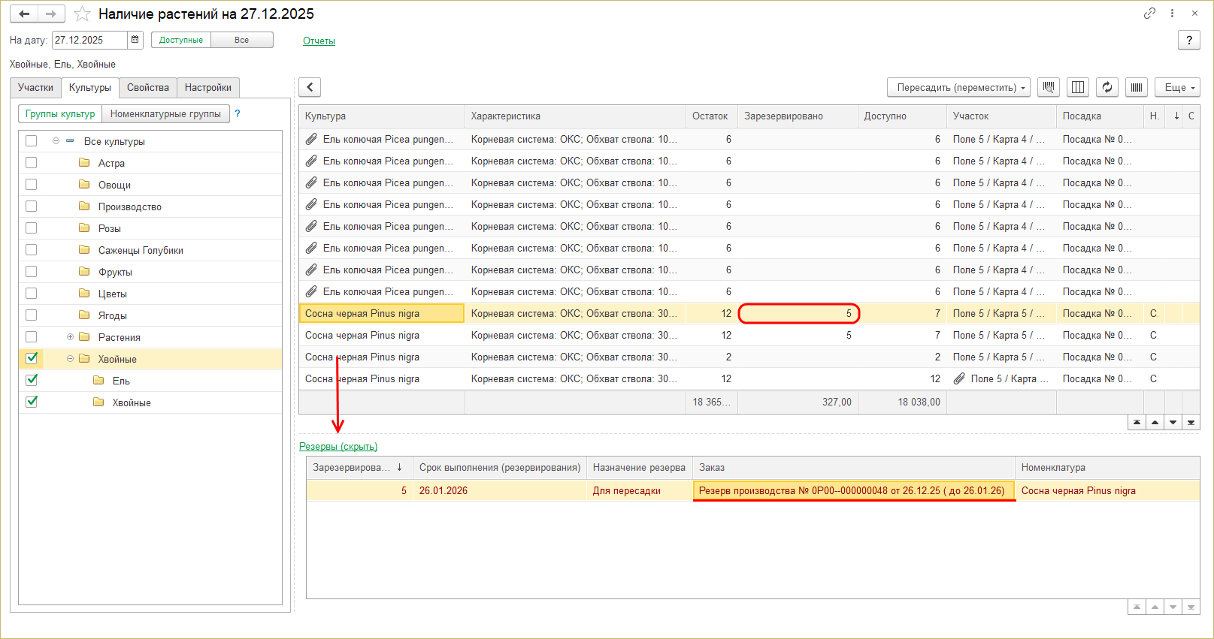Open the column layout settings icon
This screenshot has height=639, width=1214.
coord(1078,87)
